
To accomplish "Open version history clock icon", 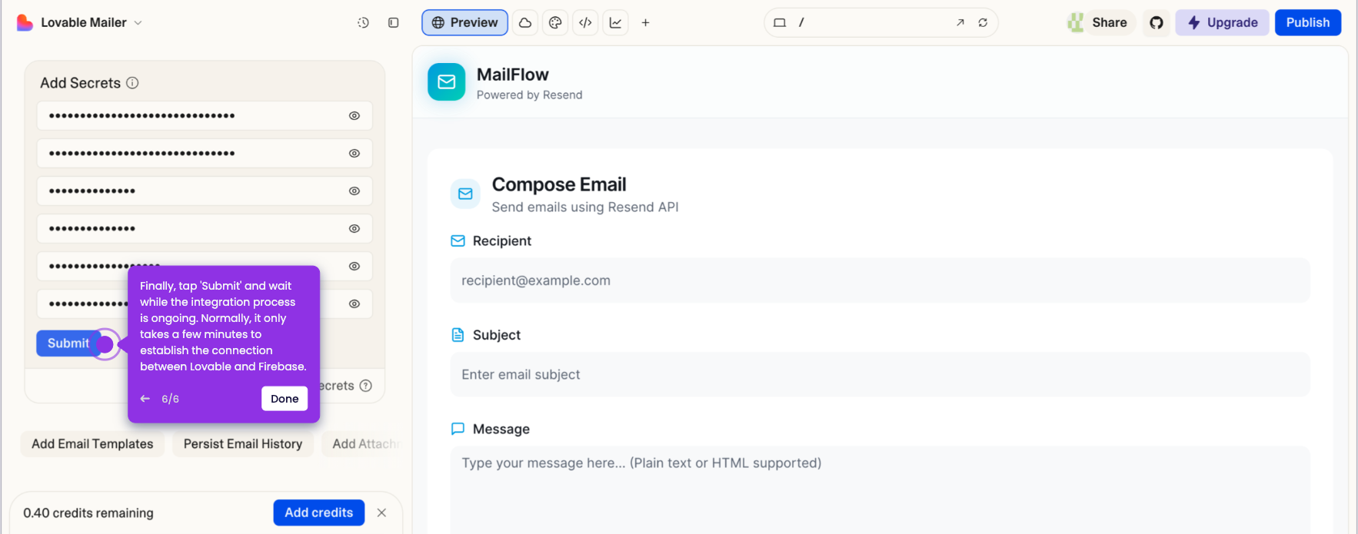I will coord(363,23).
